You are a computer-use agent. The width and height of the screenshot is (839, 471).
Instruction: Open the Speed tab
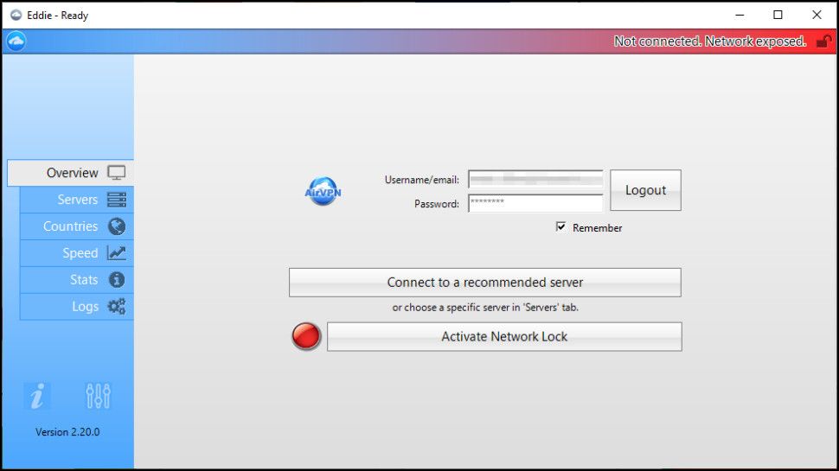coord(77,253)
